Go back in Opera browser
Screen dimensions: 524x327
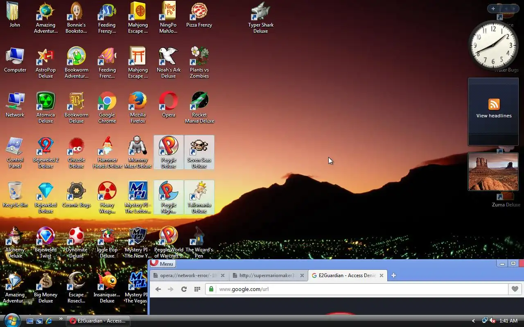158,289
